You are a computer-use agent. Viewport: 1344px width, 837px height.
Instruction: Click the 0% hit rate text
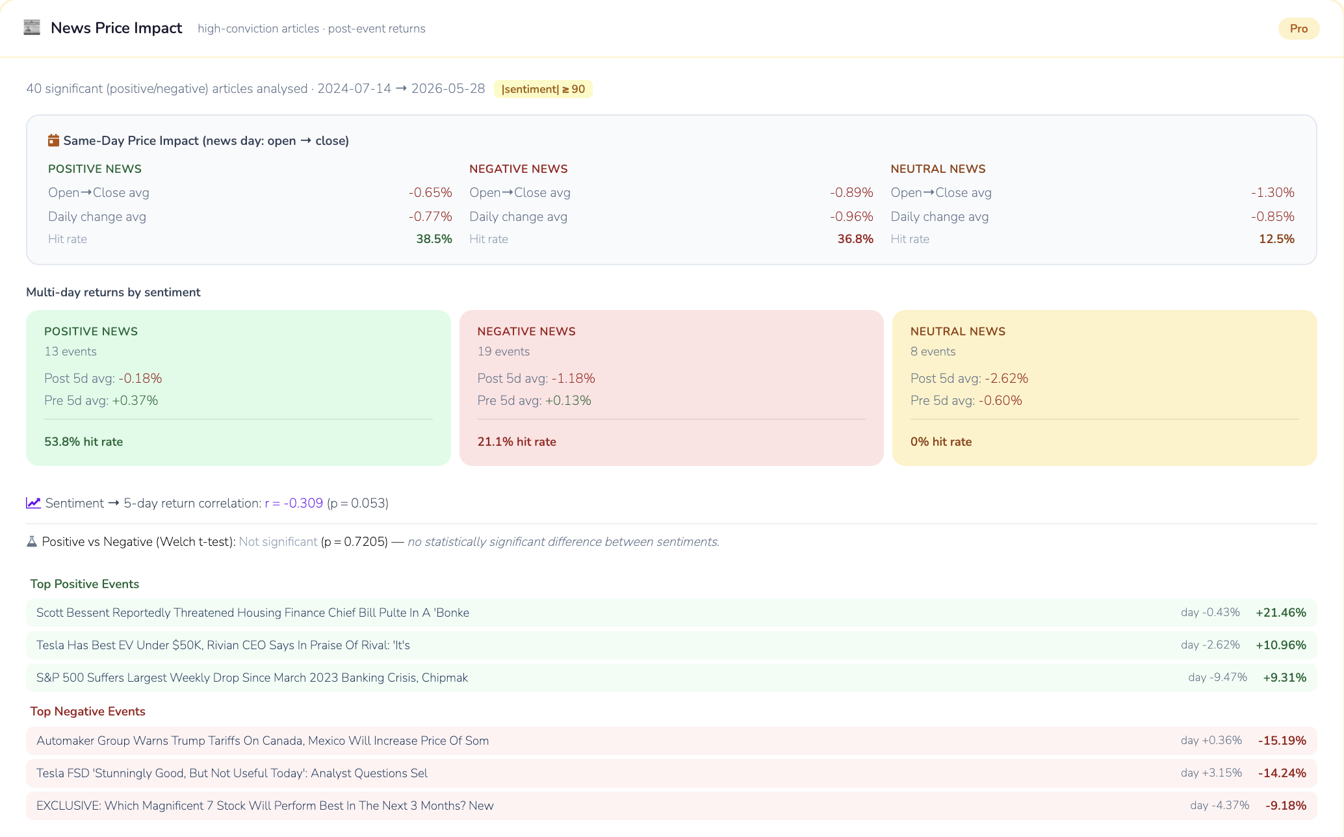coord(941,442)
